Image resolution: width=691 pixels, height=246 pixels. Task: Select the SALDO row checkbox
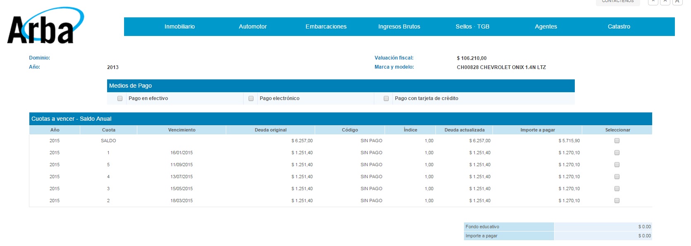coord(617,141)
